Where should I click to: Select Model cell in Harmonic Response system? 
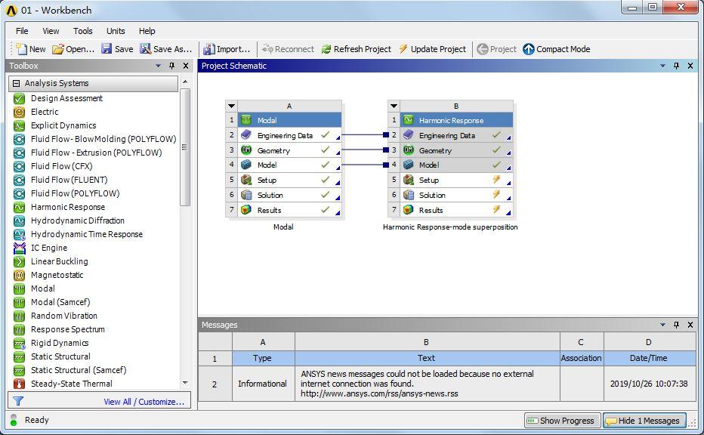click(456, 165)
